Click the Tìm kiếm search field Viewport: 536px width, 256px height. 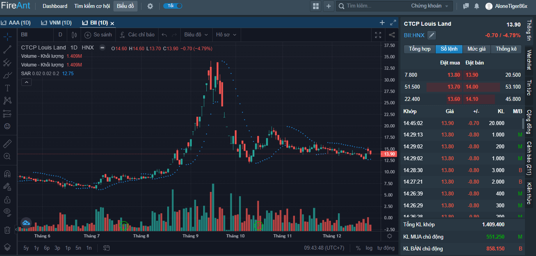click(376, 6)
